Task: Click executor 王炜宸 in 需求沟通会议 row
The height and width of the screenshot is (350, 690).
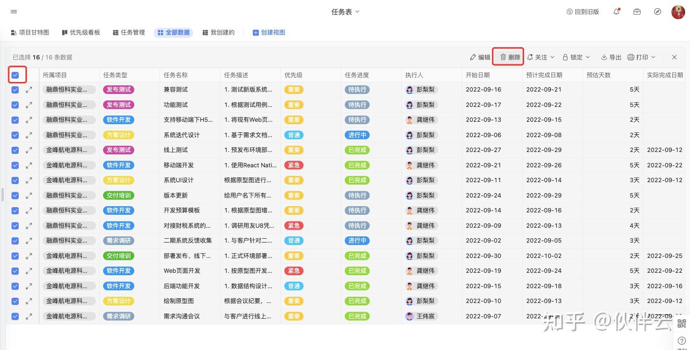Action: point(421,316)
